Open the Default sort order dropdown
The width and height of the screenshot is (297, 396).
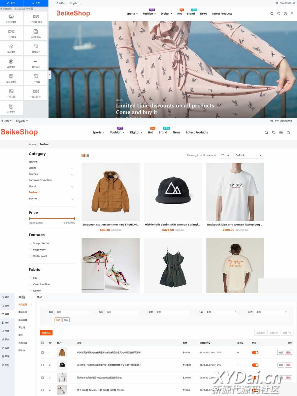pos(248,155)
